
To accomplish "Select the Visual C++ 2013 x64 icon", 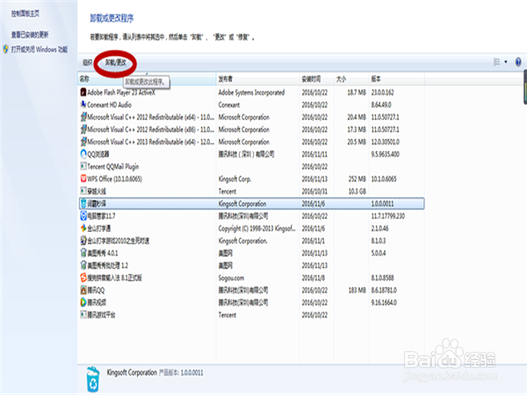I will click(83, 141).
